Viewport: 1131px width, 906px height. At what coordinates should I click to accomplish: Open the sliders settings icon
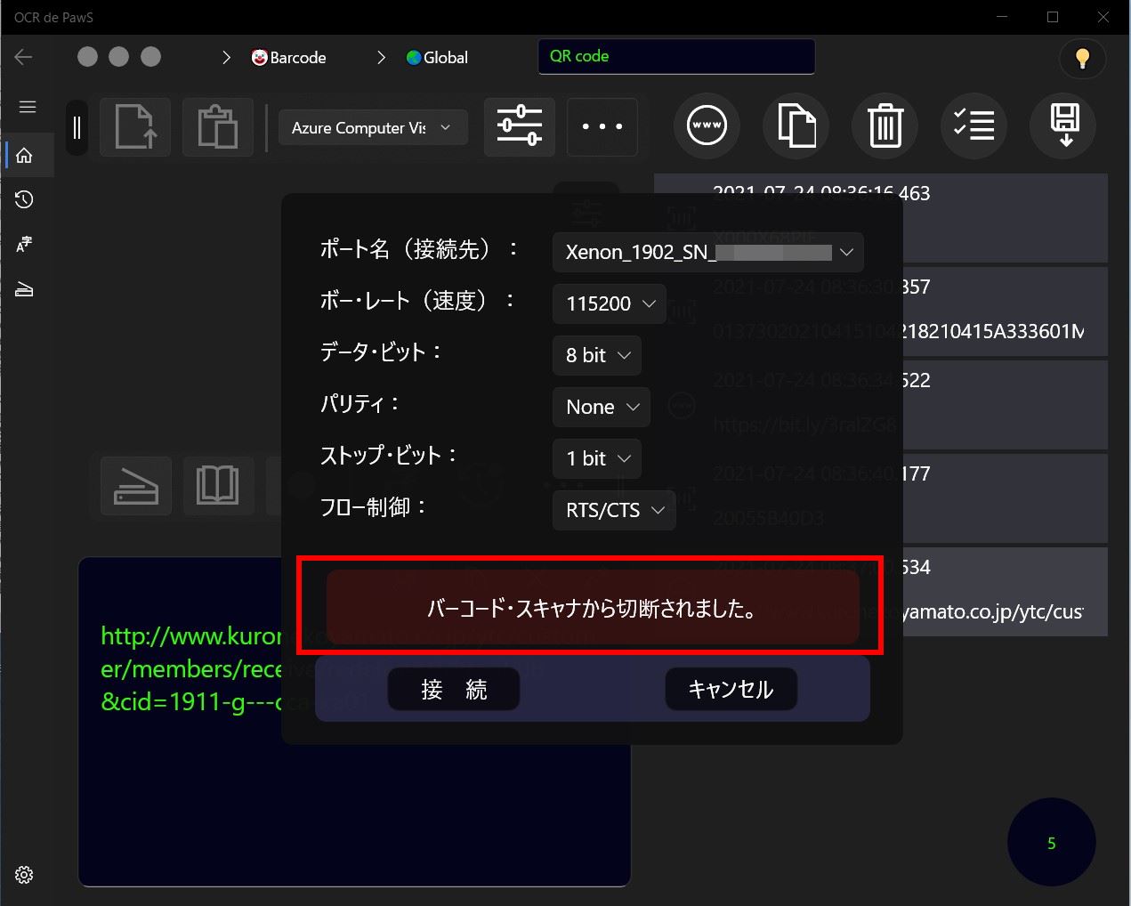point(520,126)
